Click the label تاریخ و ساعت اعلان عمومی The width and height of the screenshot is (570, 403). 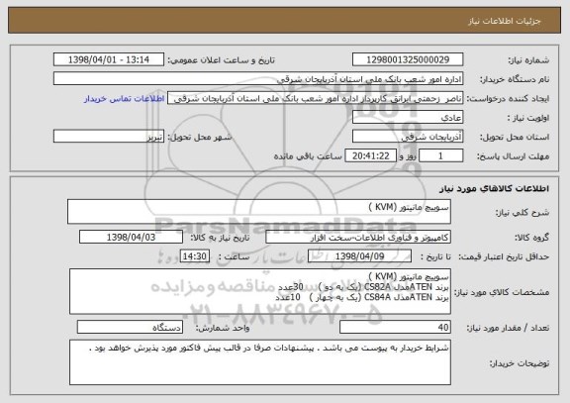click(x=221, y=60)
